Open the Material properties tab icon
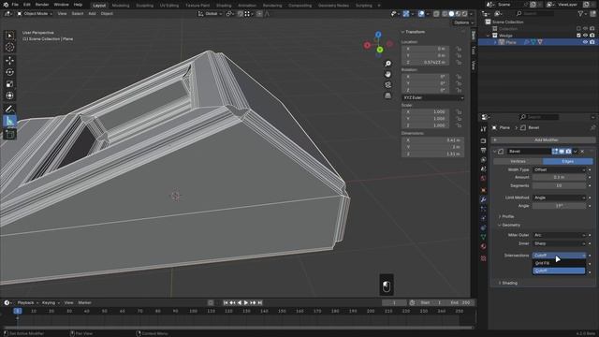599x337 pixels. (483, 246)
